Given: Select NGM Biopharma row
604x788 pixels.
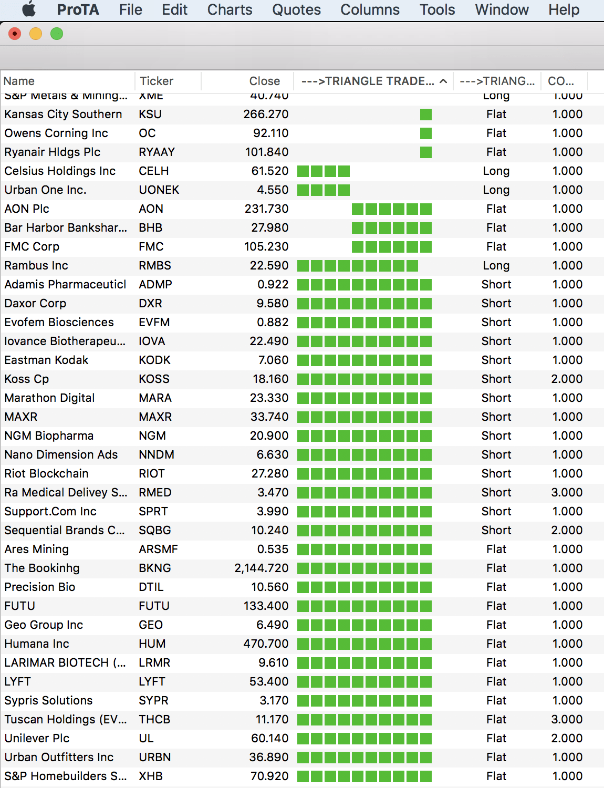Looking at the screenshot, I should [x=302, y=436].
